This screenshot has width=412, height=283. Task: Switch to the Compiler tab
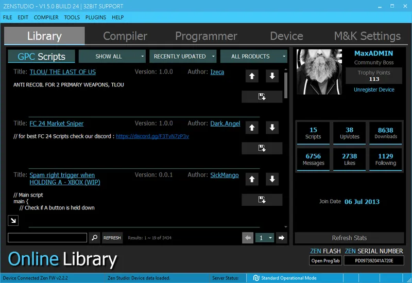pos(125,36)
